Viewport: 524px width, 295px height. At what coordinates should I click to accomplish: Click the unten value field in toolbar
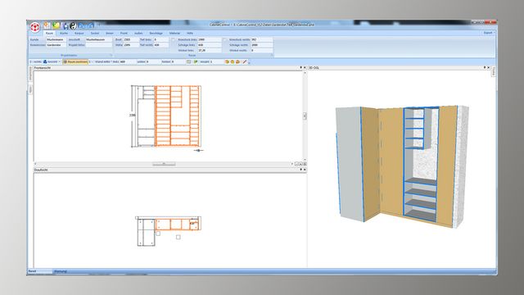tap(153, 61)
